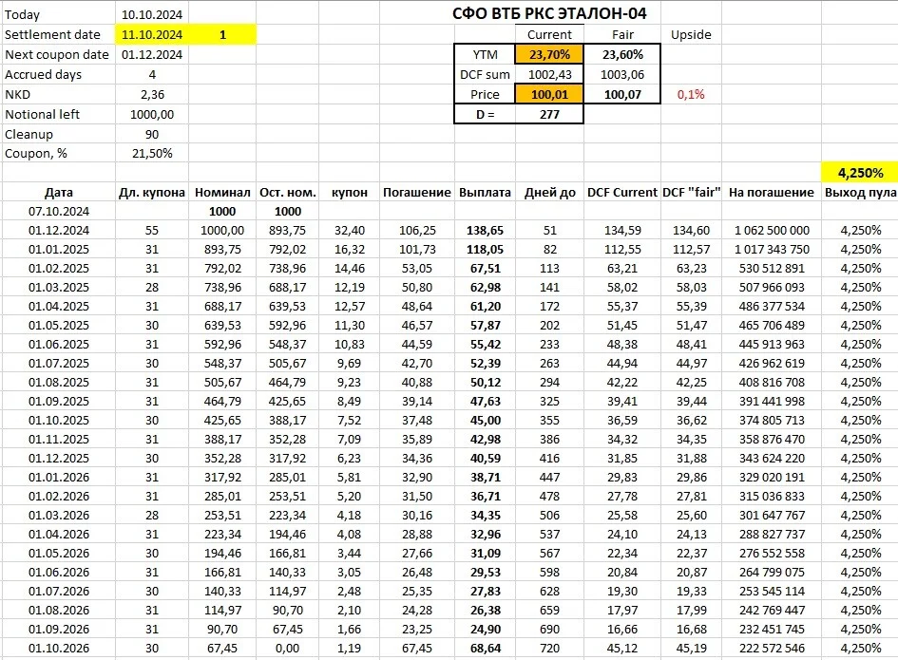
Task: Click the redemption amount 1 062 500 000
Action: tap(772, 230)
